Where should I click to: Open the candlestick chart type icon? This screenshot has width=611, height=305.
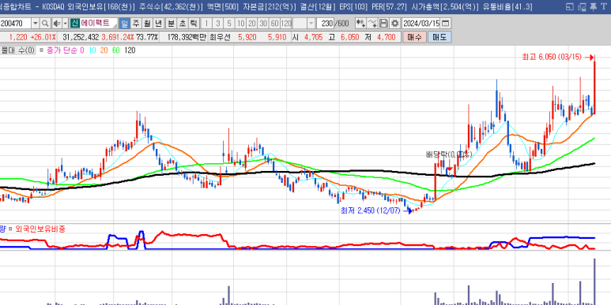pos(360,24)
